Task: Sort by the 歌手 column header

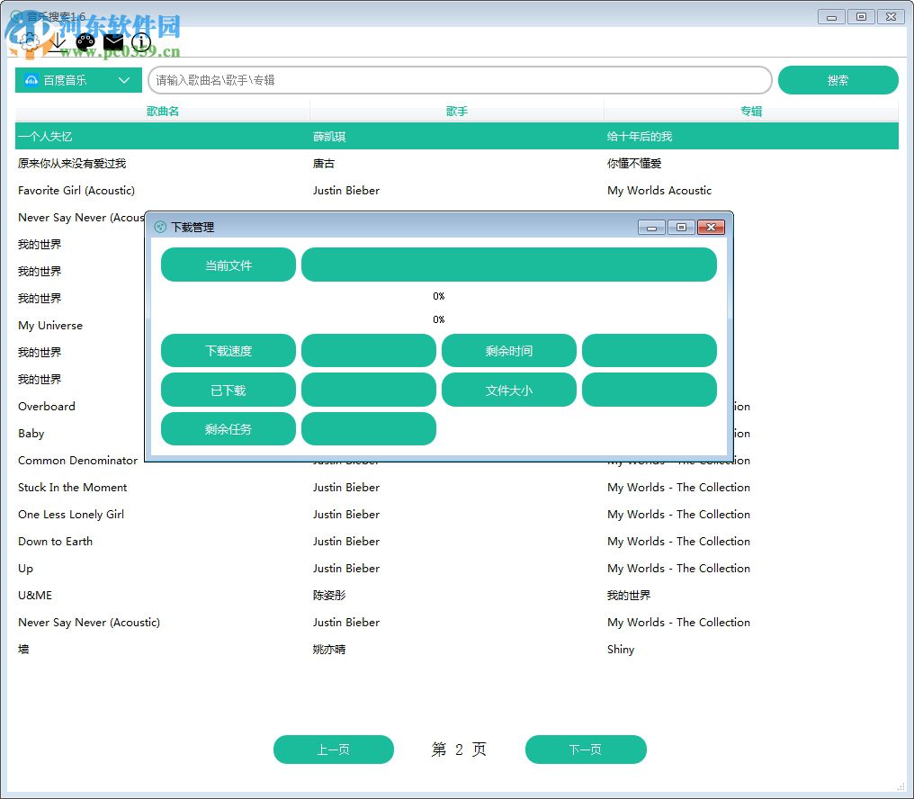Action: [x=457, y=111]
